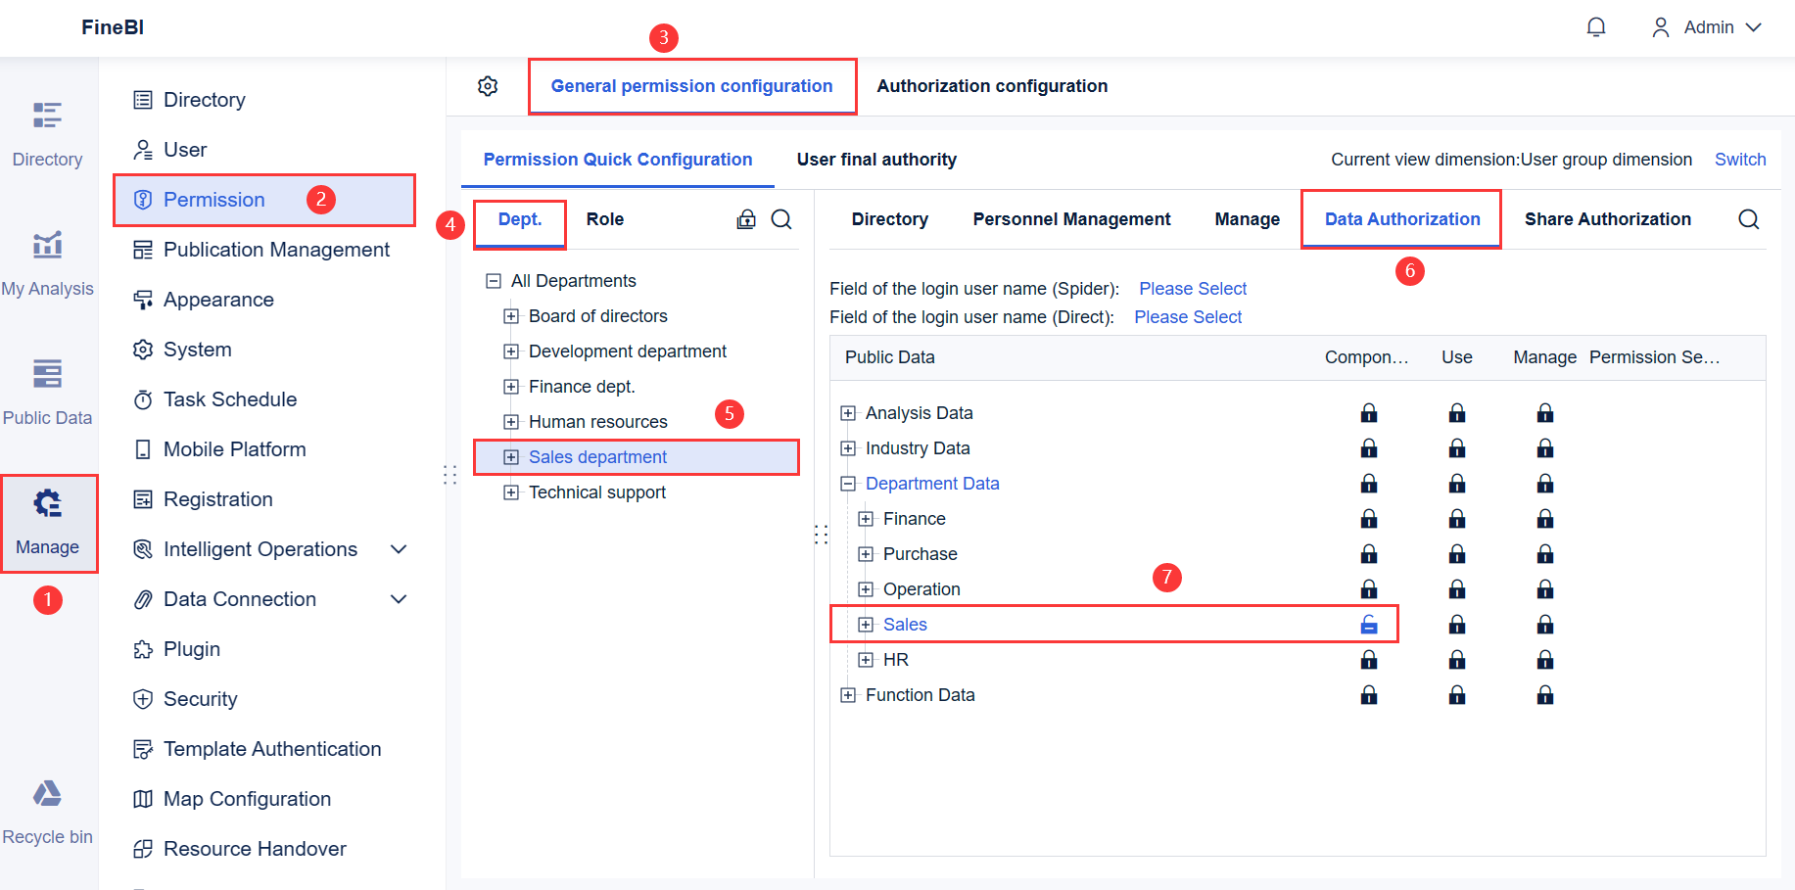Image resolution: width=1795 pixels, height=890 pixels.
Task: Open the search icon beside Share Authorization
Action: [x=1749, y=219]
